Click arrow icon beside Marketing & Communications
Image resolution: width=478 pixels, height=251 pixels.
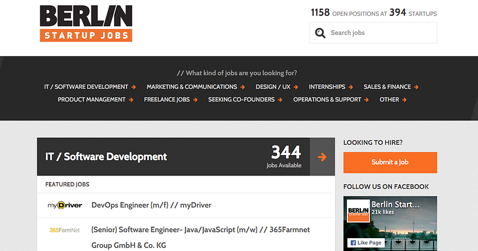coord(242,87)
